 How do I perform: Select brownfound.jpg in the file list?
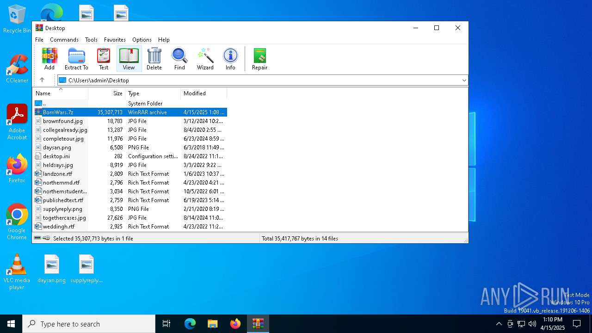coord(130,121)
